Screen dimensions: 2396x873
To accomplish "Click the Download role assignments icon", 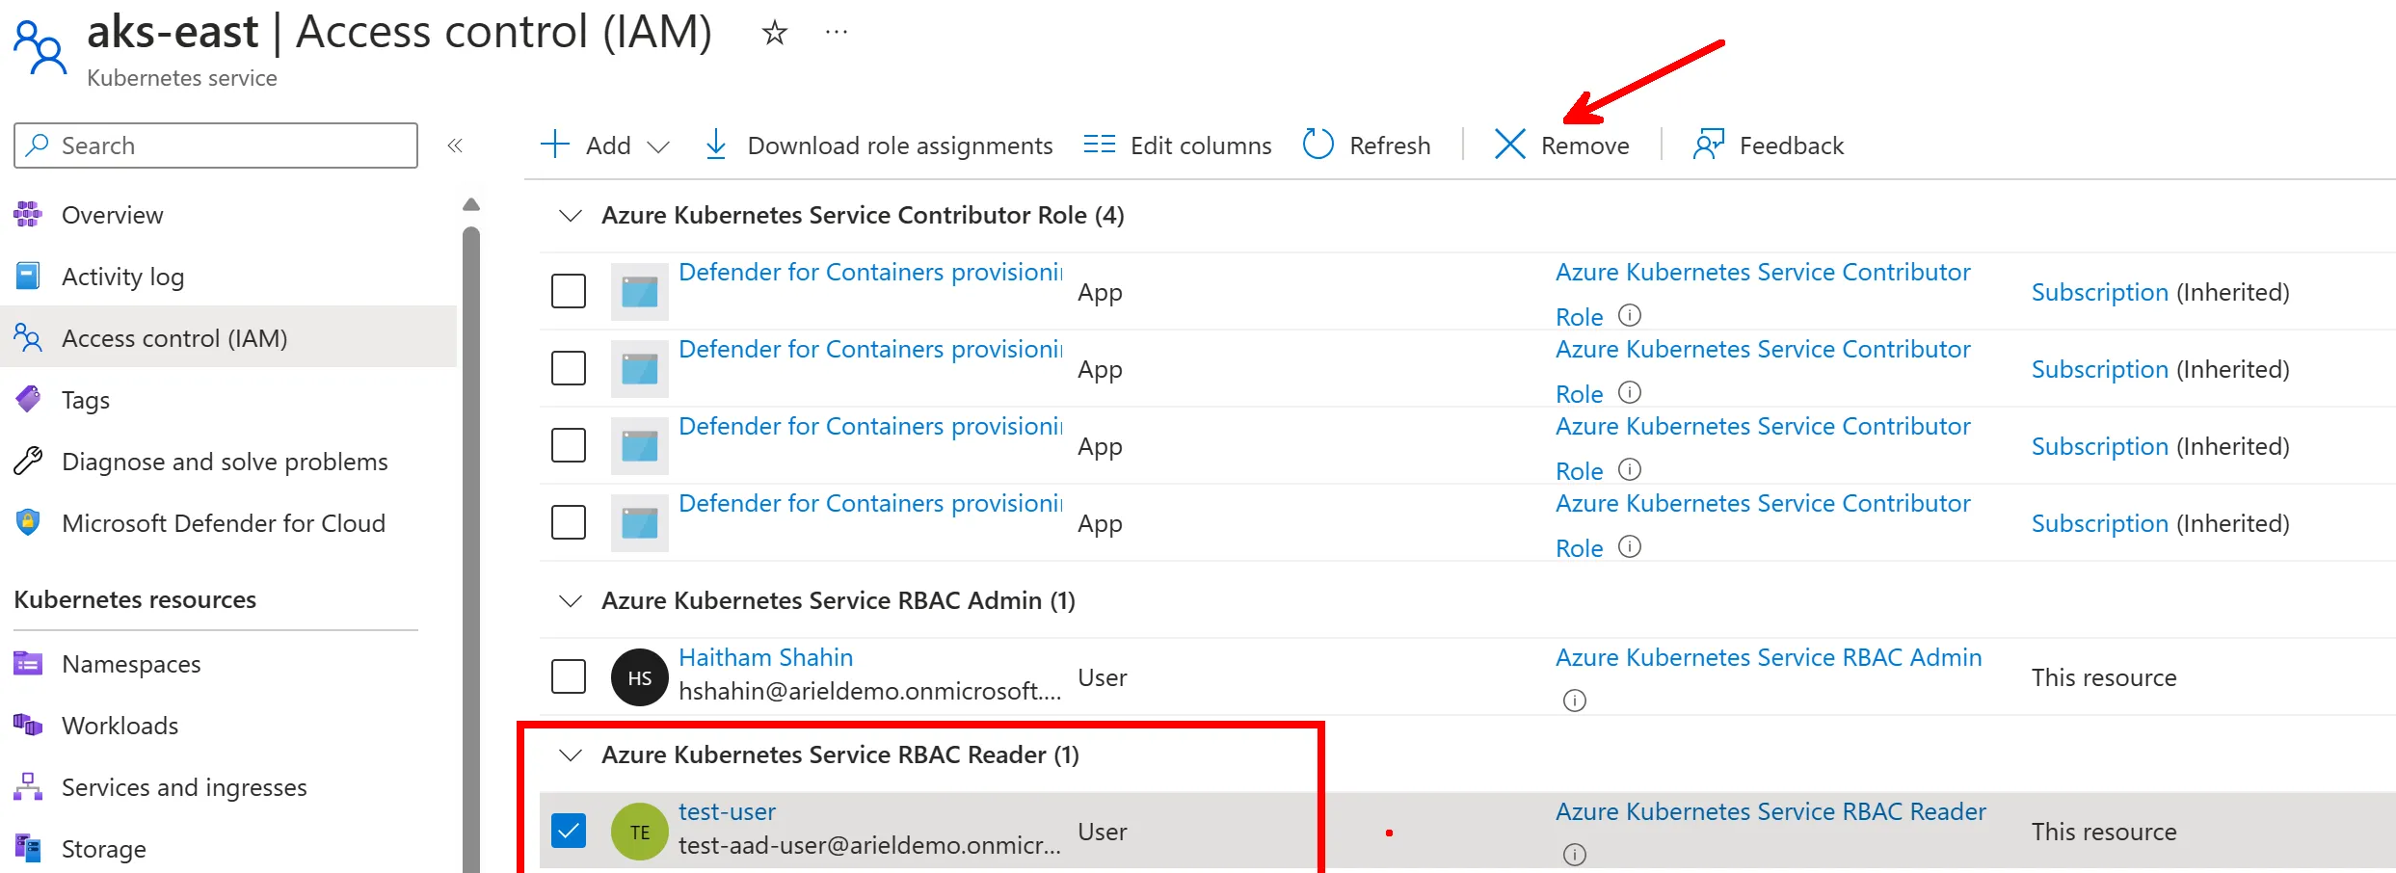I will click(716, 145).
